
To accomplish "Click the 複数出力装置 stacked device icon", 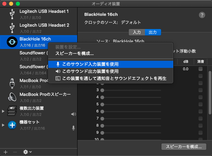I will [12, 111].
